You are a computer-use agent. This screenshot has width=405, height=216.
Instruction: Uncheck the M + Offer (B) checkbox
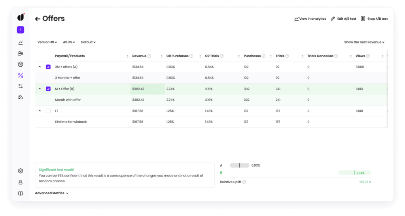click(48, 89)
